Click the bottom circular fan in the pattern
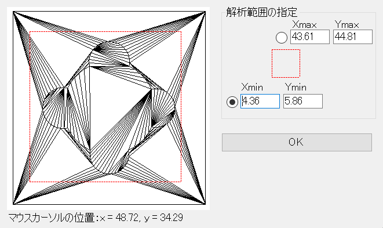 pos(109,162)
